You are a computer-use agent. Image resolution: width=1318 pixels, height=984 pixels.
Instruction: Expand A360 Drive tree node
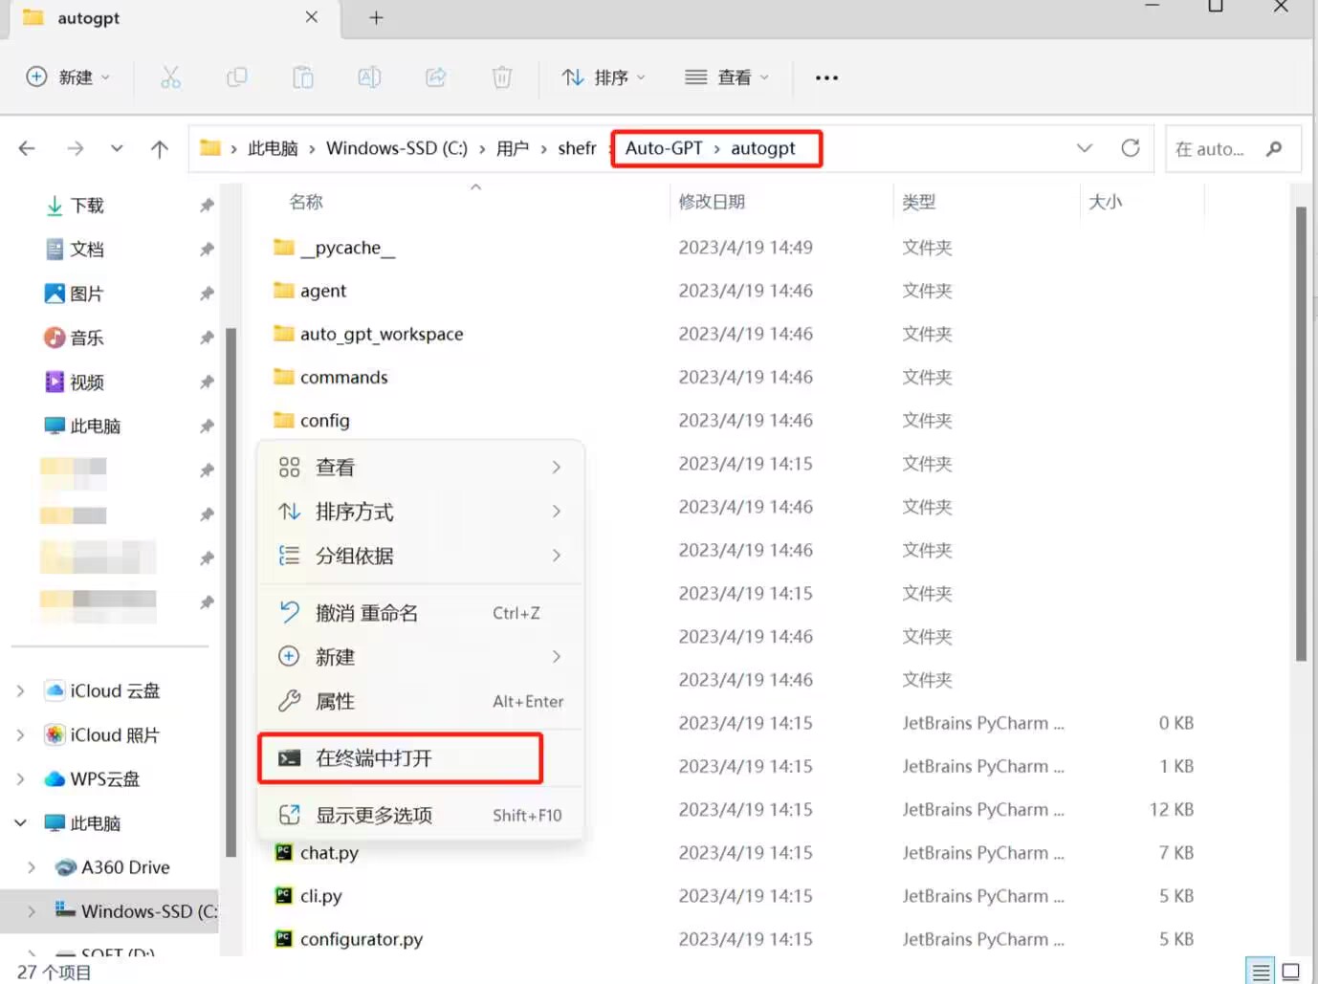click(x=32, y=866)
